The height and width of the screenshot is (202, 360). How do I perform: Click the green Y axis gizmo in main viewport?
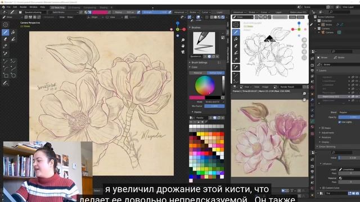pyautogui.click(x=178, y=29)
